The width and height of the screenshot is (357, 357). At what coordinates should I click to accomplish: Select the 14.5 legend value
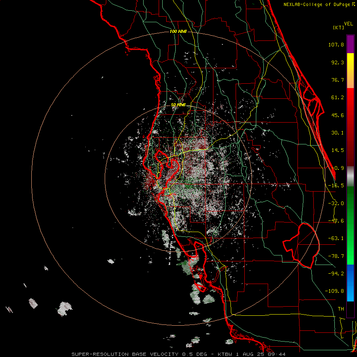coord(338,150)
